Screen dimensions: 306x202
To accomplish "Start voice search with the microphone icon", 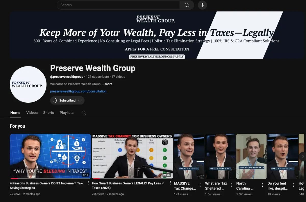I will (202, 5).
